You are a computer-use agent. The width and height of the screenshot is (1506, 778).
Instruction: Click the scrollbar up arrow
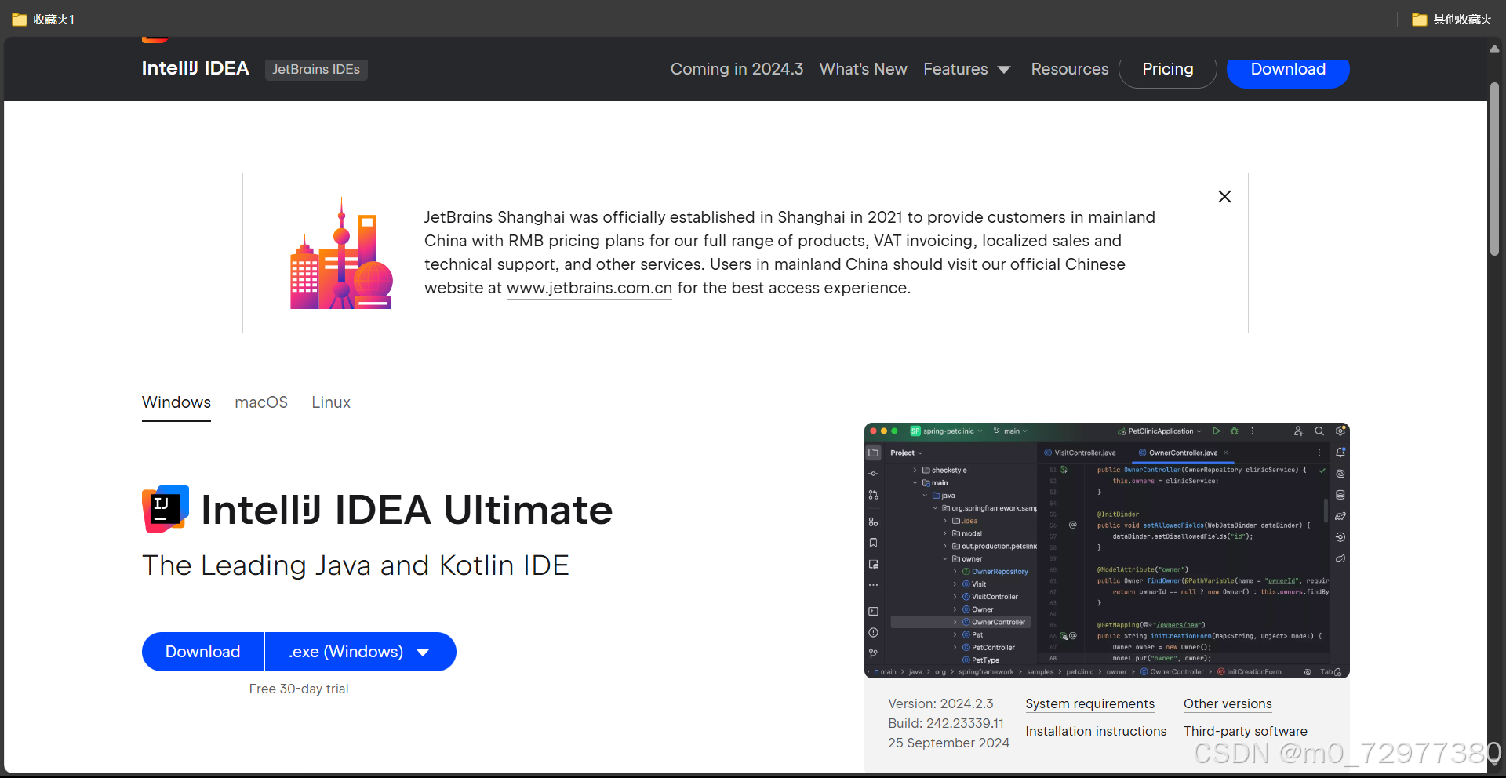tap(1494, 49)
